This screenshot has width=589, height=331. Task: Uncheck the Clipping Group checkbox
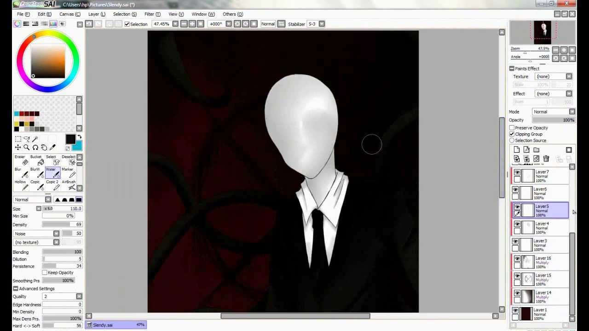coord(512,134)
